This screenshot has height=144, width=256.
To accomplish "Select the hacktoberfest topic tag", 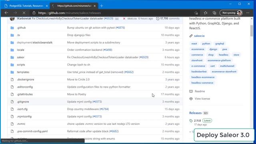I will [x=199, y=72].
